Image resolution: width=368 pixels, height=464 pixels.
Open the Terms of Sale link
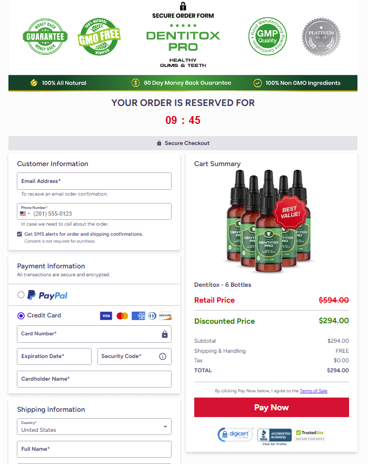click(313, 391)
